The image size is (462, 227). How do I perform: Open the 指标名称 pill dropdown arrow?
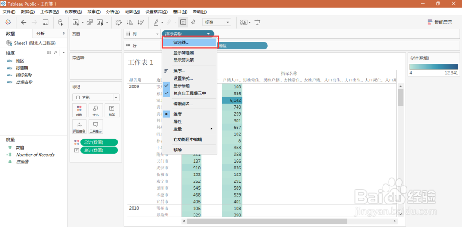coord(209,34)
